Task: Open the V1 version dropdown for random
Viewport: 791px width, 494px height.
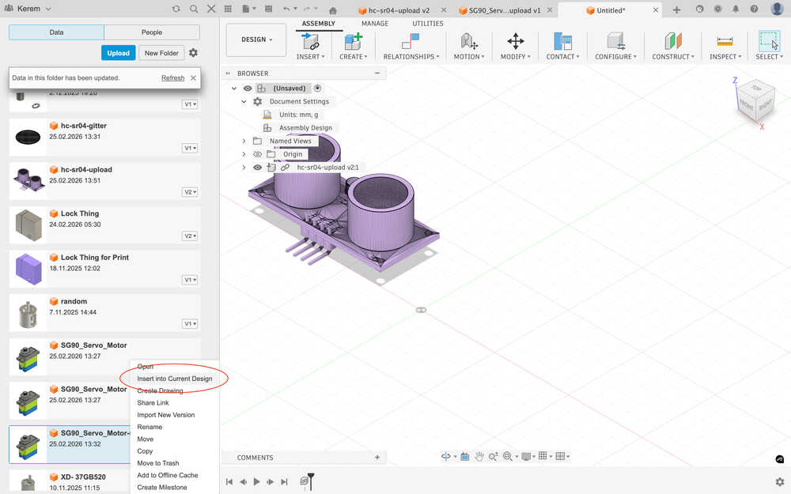Action: point(190,323)
